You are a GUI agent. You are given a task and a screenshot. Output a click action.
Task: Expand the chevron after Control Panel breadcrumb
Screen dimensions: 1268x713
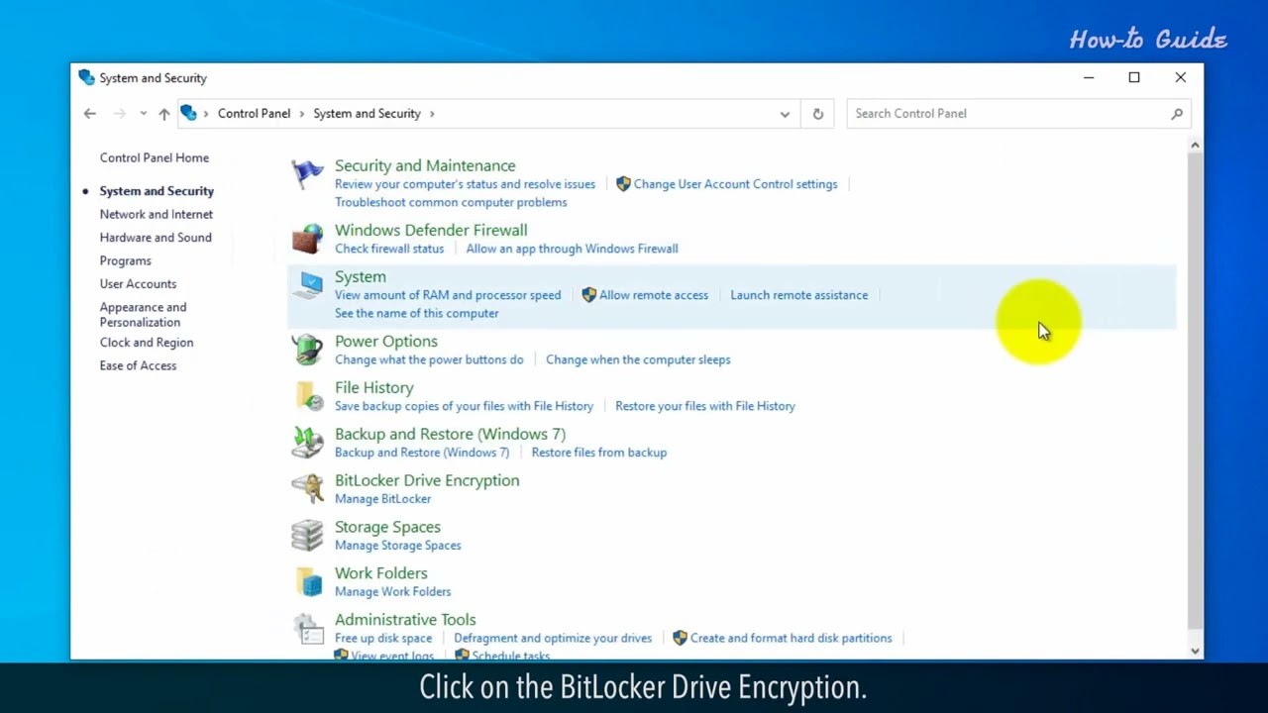[302, 113]
